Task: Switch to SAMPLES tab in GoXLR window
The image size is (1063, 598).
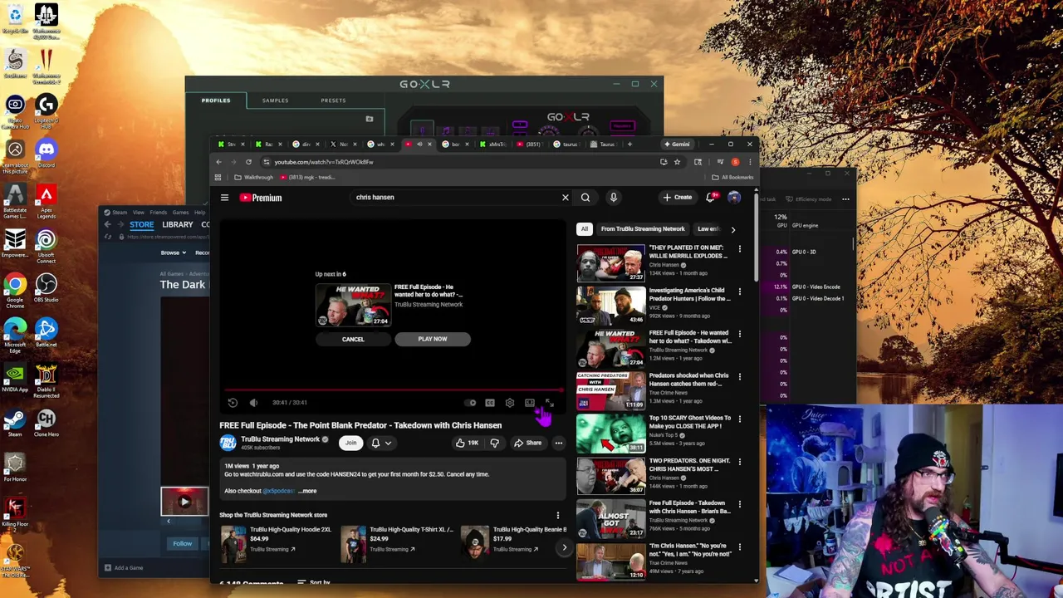Action: pyautogui.click(x=276, y=100)
